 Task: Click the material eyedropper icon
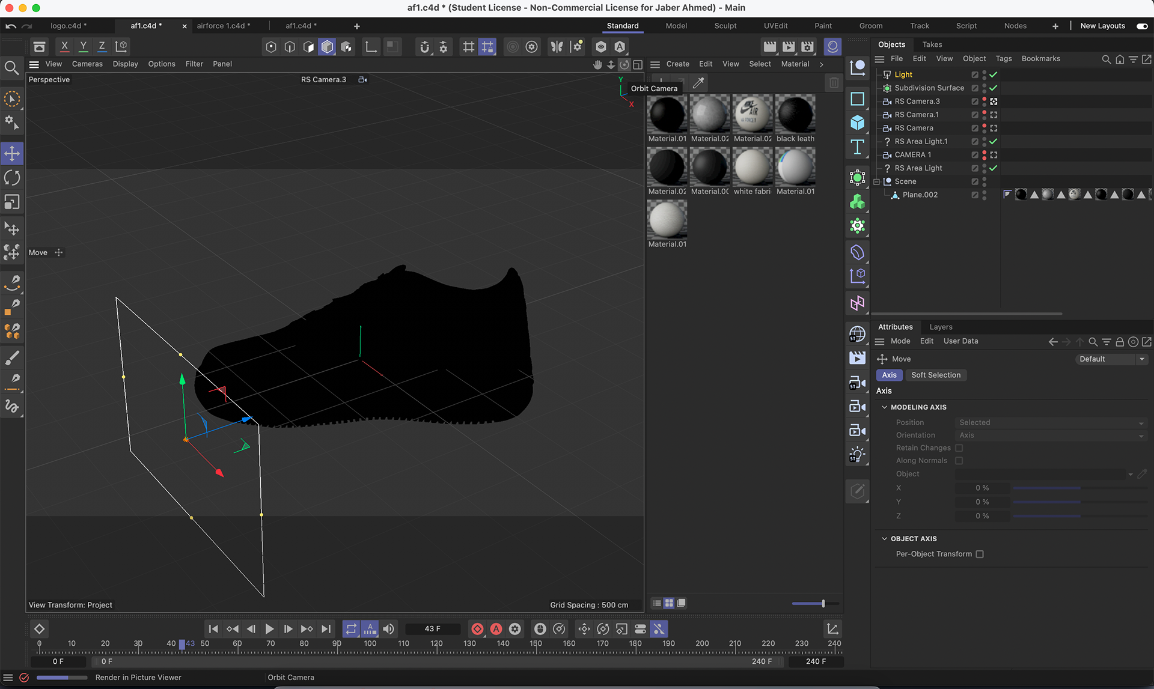point(698,83)
